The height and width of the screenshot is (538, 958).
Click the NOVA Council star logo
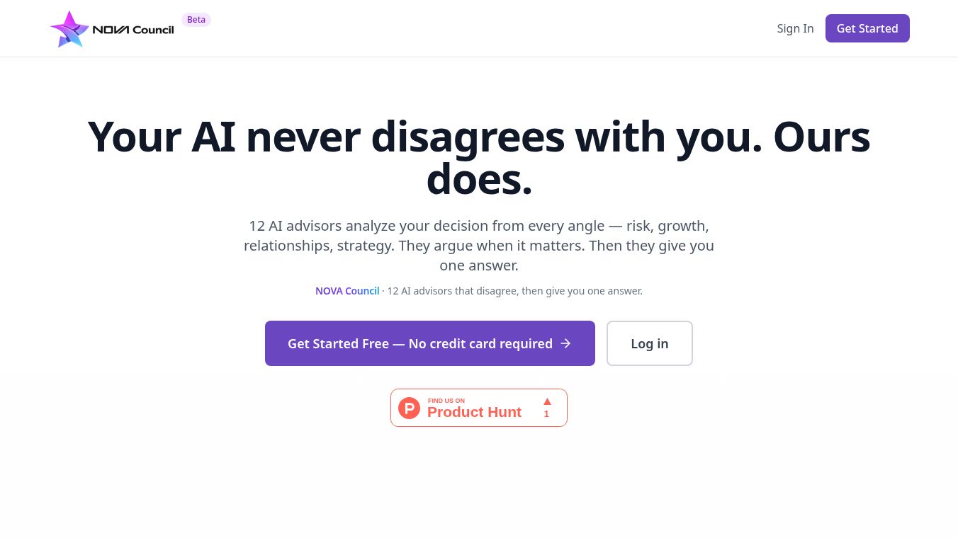pyautogui.click(x=69, y=29)
